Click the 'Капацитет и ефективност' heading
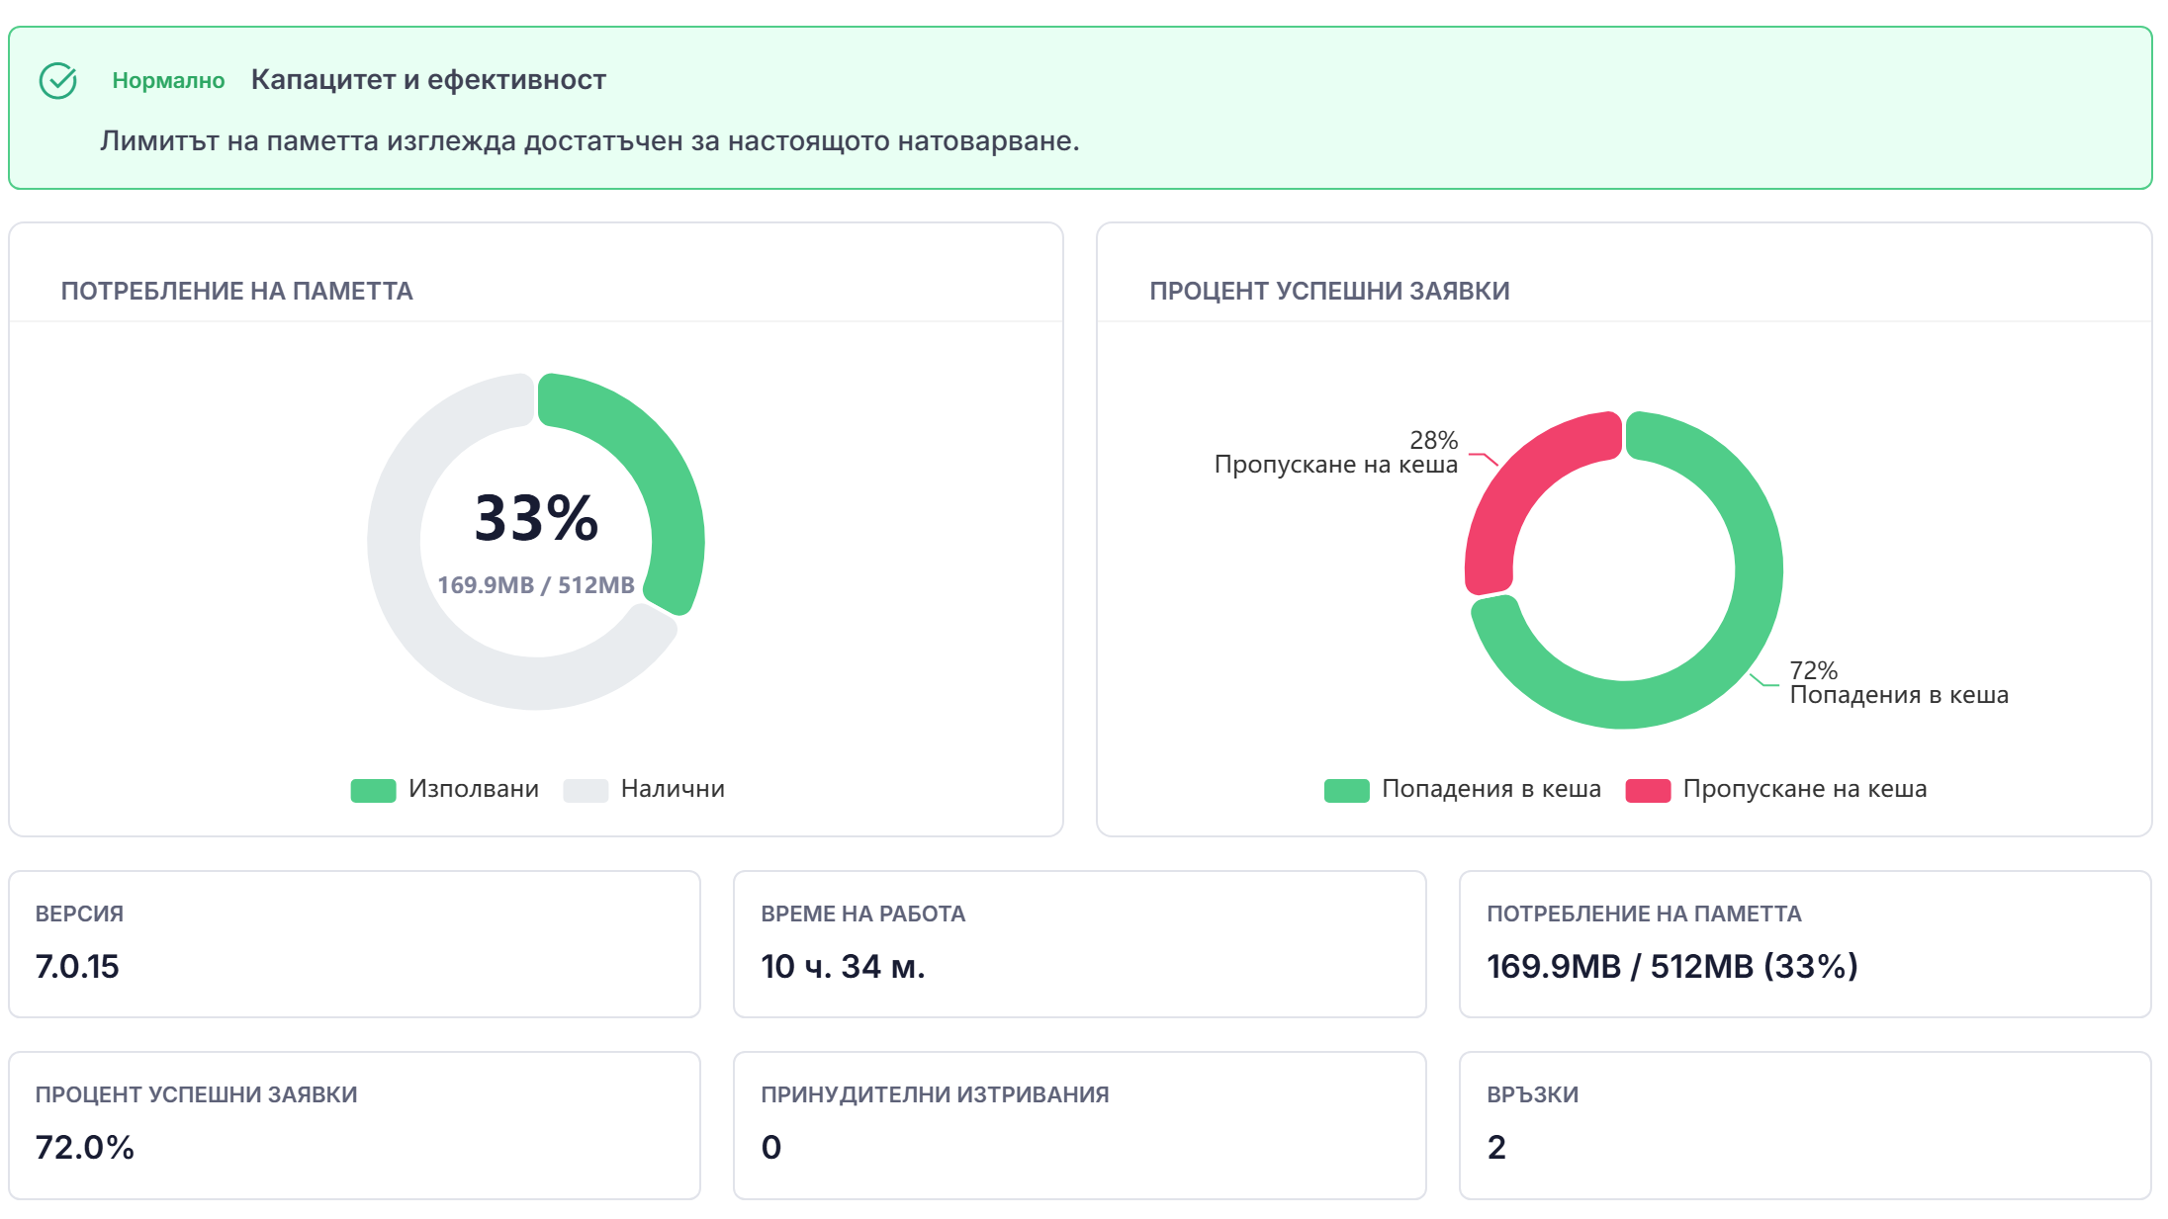This screenshot has width=2168, height=1219. point(428,80)
